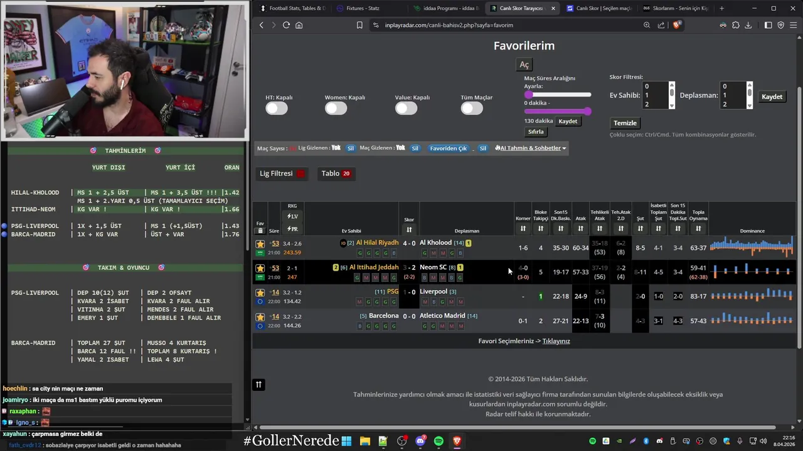803x451 pixels.
Task: Toggle browser sidebar panel icon
Action: click(768, 25)
